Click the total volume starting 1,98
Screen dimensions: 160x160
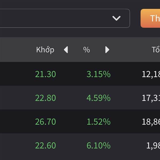[x=153, y=146]
